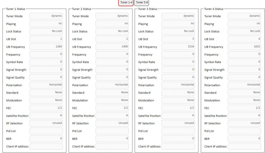
Task: Click Tuner 2 UB Frequency field showing 1400
Action: pos(112,47)
